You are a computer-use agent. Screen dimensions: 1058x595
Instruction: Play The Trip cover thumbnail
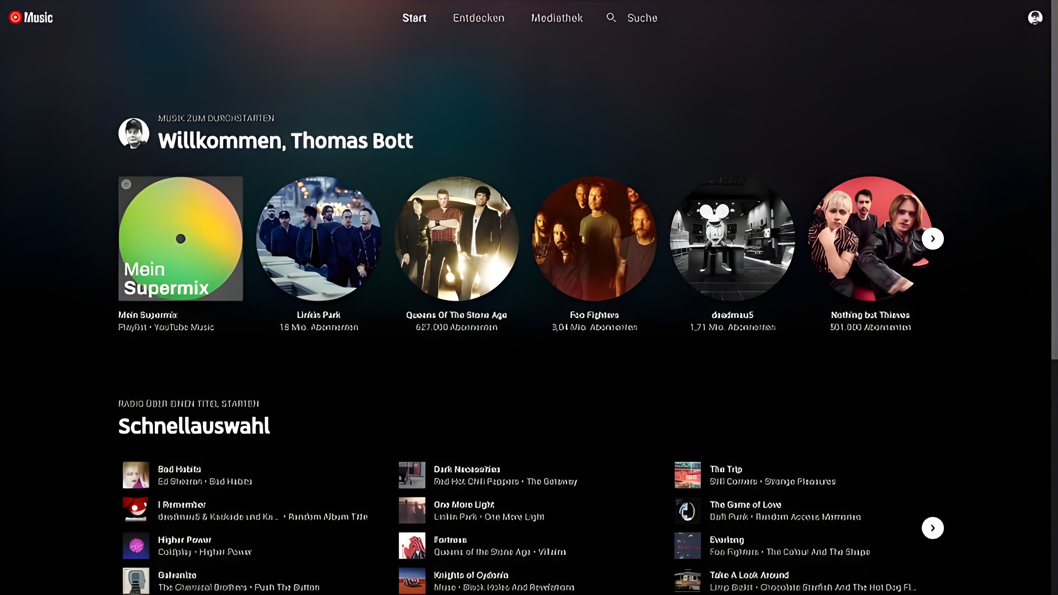(687, 475)
